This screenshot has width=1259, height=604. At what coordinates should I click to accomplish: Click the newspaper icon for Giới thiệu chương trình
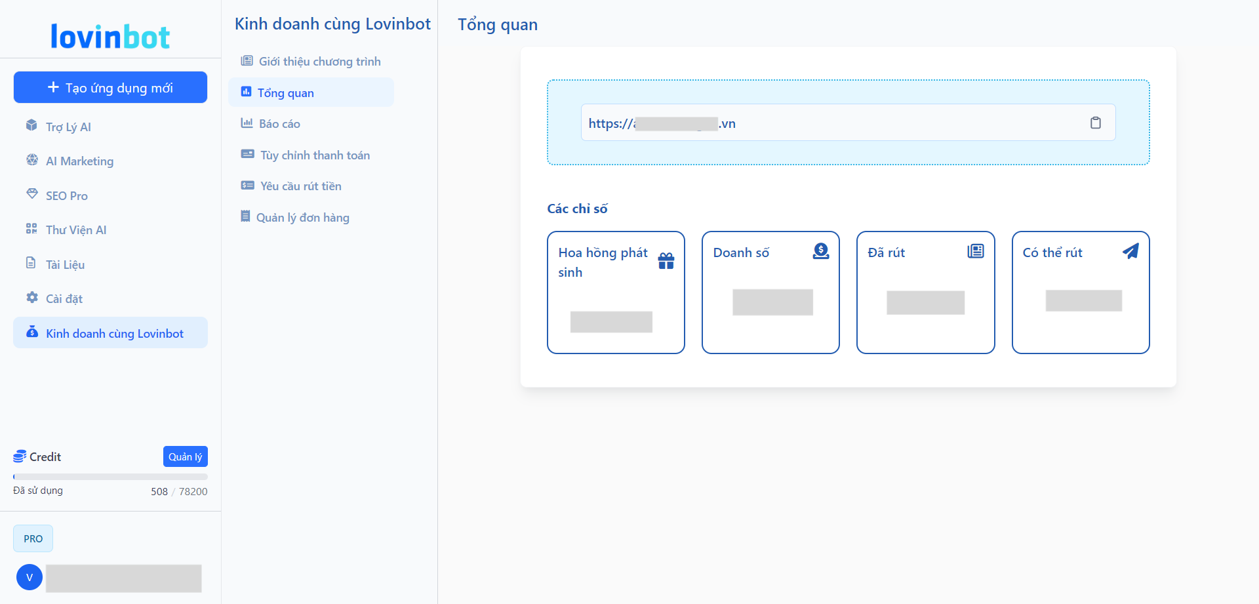[247, 61]
